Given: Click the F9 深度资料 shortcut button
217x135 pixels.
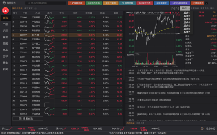Looking at the screenshot, I should (127, 3).
